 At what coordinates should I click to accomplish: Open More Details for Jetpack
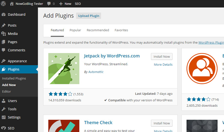[x=163, y=65]
